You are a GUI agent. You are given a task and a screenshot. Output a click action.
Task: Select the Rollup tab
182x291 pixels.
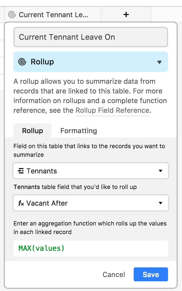[x=32, y=131]
